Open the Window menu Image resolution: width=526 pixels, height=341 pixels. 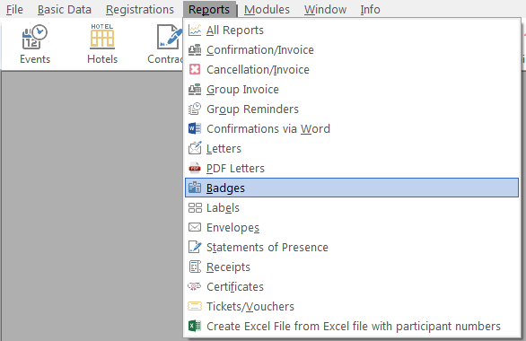[325, 9]
